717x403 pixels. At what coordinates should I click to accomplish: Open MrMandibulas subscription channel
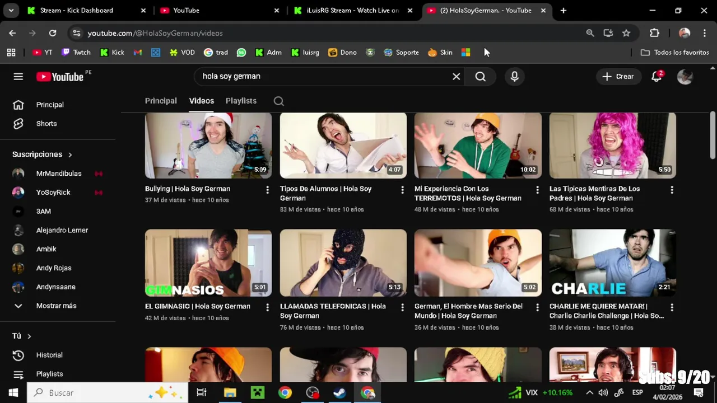coord(58,174)
